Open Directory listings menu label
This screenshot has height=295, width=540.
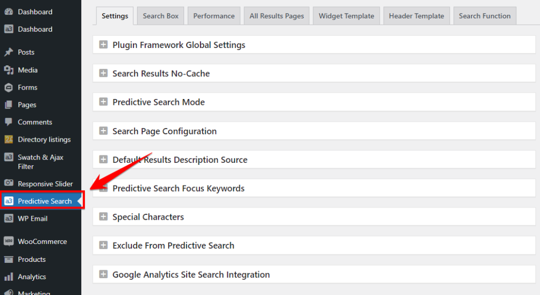coord(44,140)
